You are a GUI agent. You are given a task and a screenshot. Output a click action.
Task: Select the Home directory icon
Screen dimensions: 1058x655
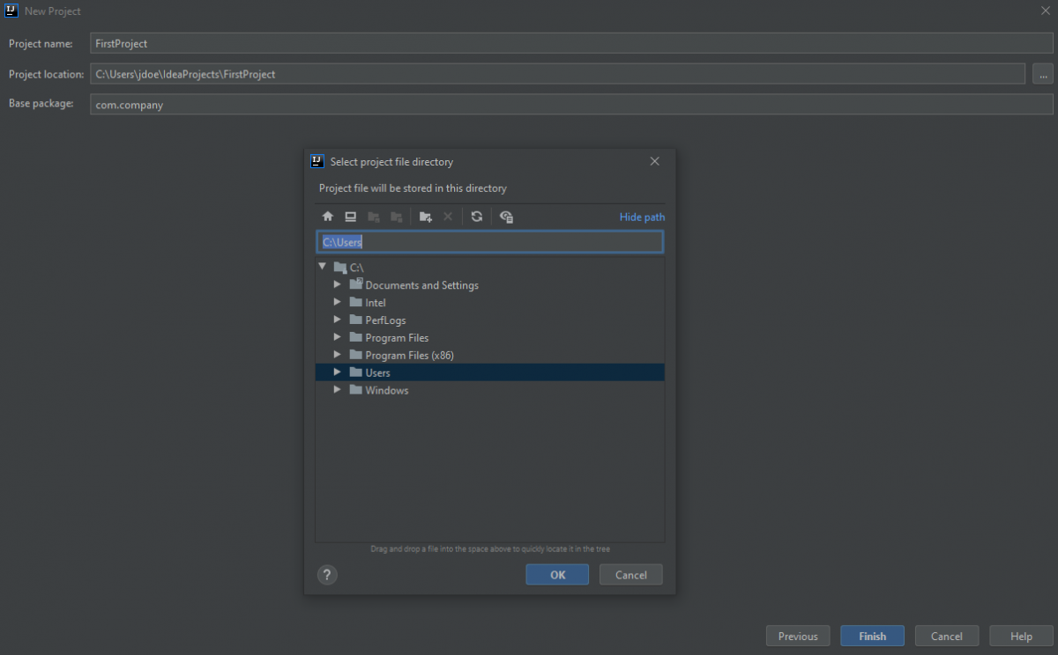point(327,217)
